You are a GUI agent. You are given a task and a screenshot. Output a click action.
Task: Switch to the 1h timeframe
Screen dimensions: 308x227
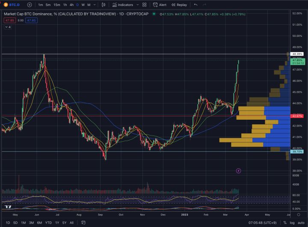(65, 5)
